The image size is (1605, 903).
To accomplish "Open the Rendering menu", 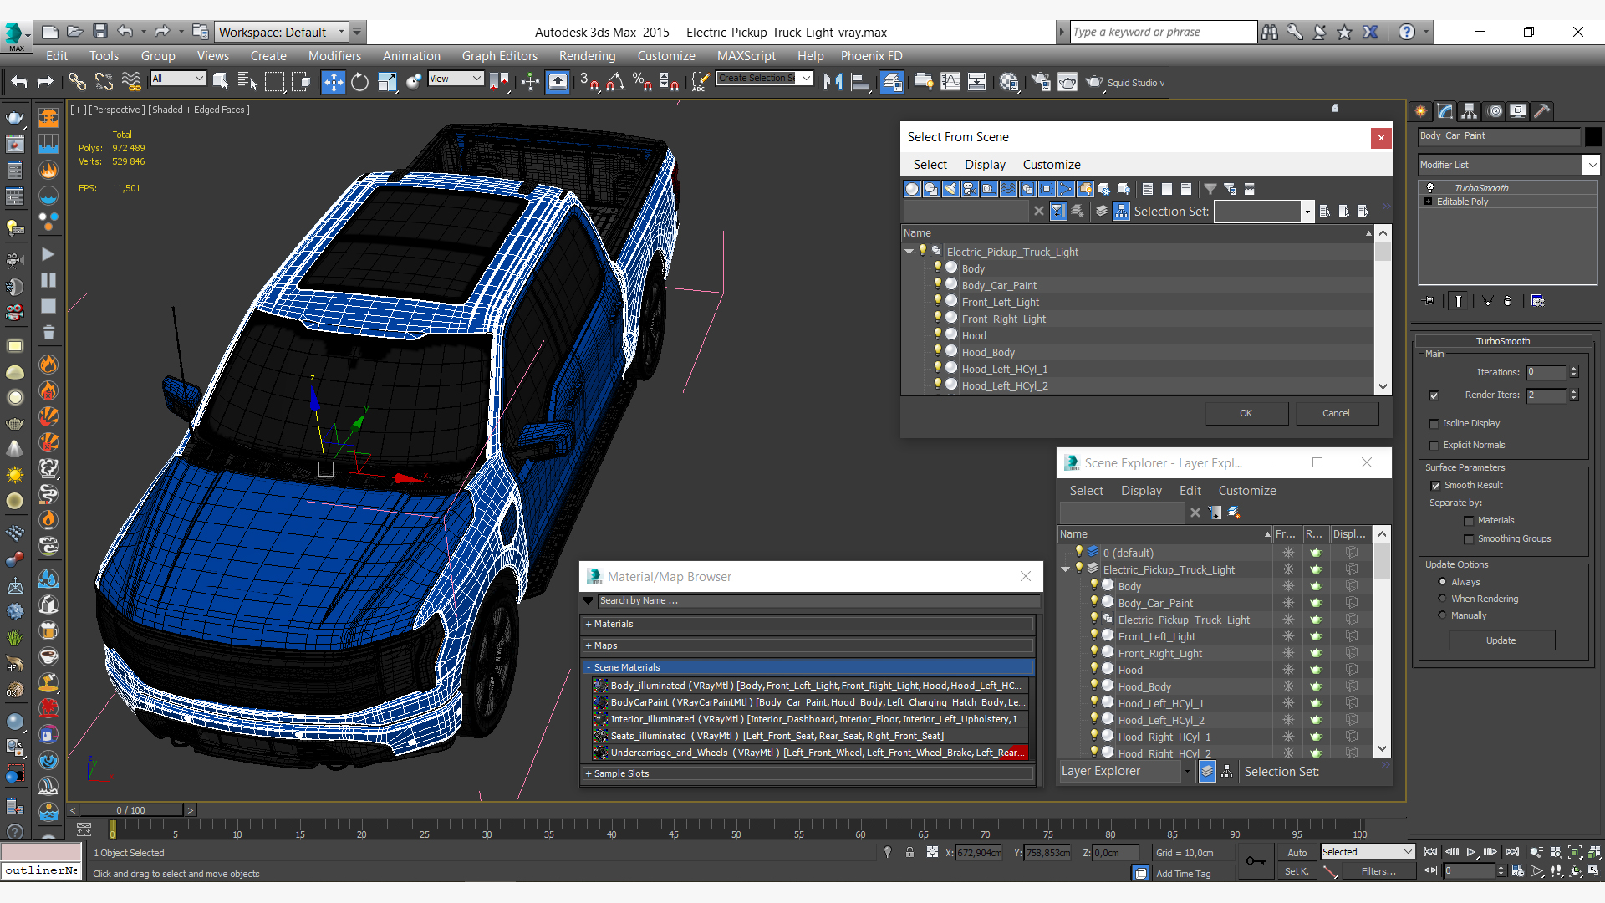I will pyautogui.click(x=587, y=56).
